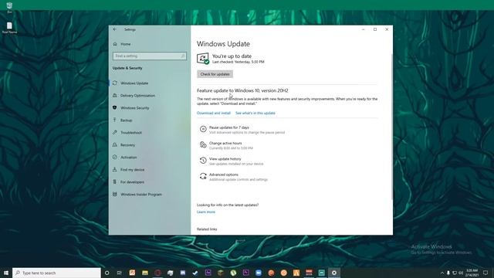Click the pause icon beside Pause updates
This screenshot has width=494, height=278.
pyautogui.click(x=203, y=129)
